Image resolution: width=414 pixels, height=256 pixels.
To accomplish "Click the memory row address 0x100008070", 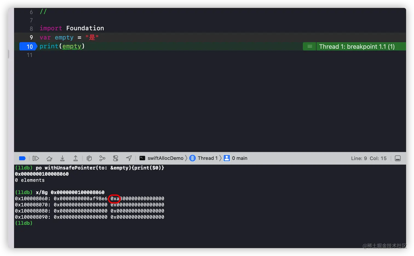I will (33, 205).
